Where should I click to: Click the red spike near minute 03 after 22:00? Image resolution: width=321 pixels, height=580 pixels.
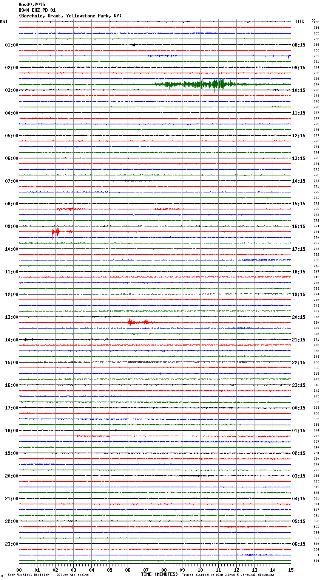(x=73, y=526)
